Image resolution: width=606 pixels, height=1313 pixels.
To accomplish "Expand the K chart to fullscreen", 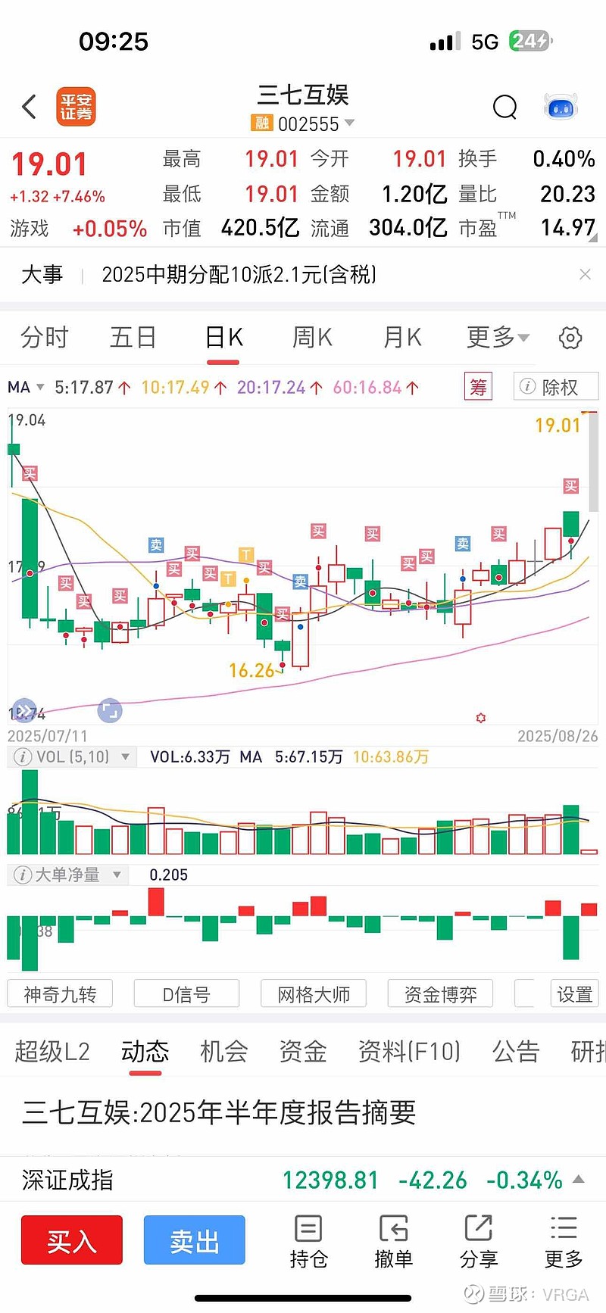I will click(x=110, y=710).
